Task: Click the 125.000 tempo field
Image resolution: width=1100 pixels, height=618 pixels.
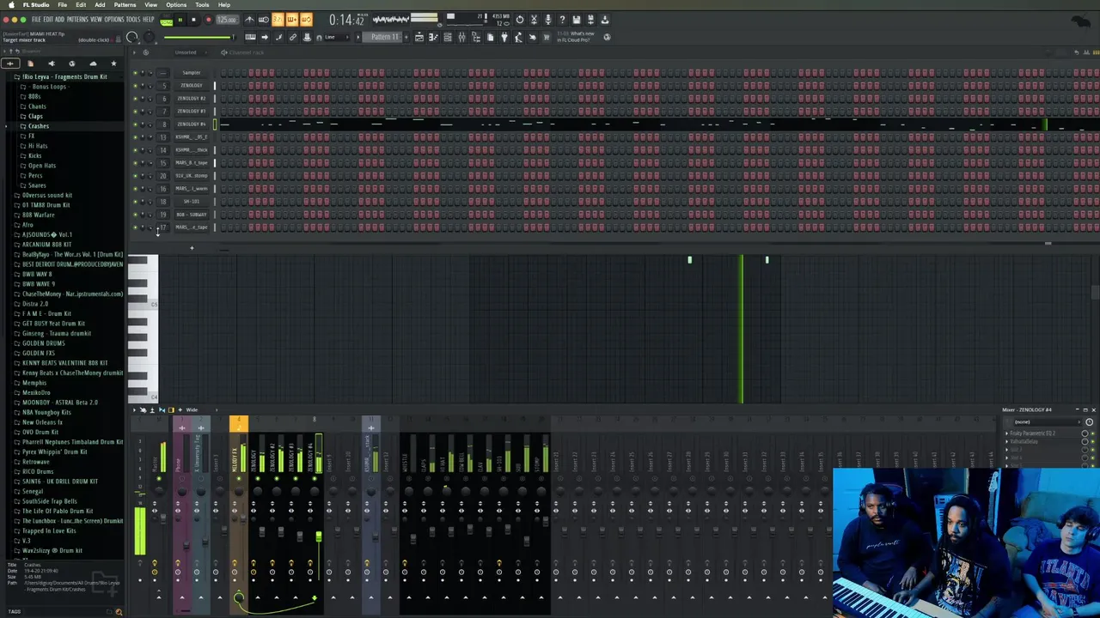Action: click(x=226, y=20)
